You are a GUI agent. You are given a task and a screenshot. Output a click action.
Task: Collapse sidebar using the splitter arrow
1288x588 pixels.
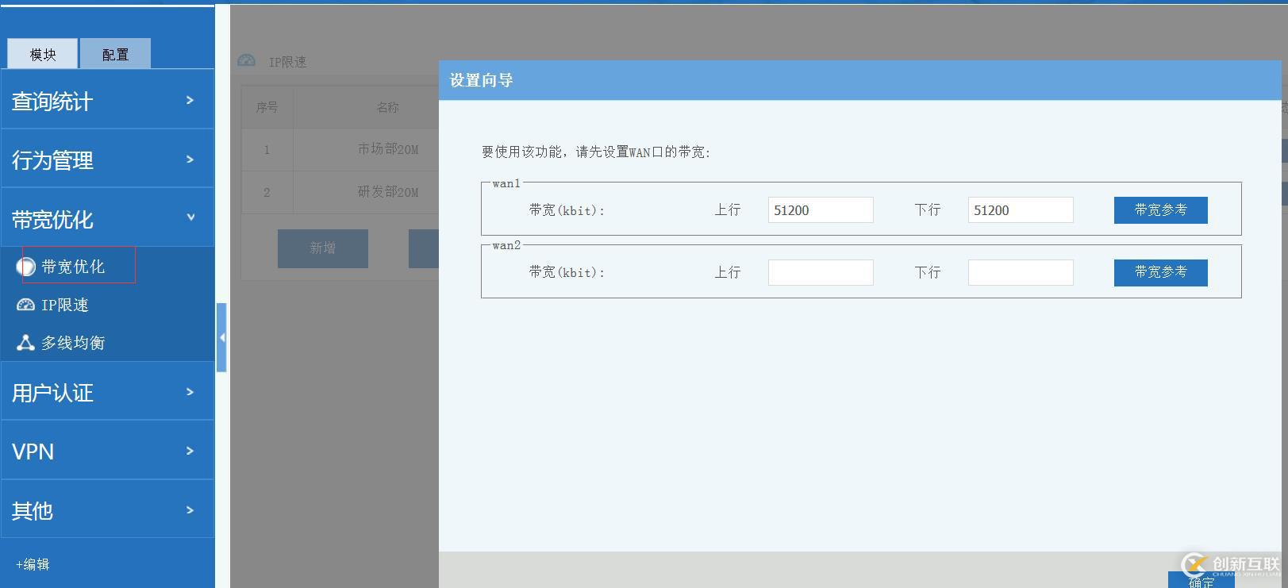[x=222, y=337]
